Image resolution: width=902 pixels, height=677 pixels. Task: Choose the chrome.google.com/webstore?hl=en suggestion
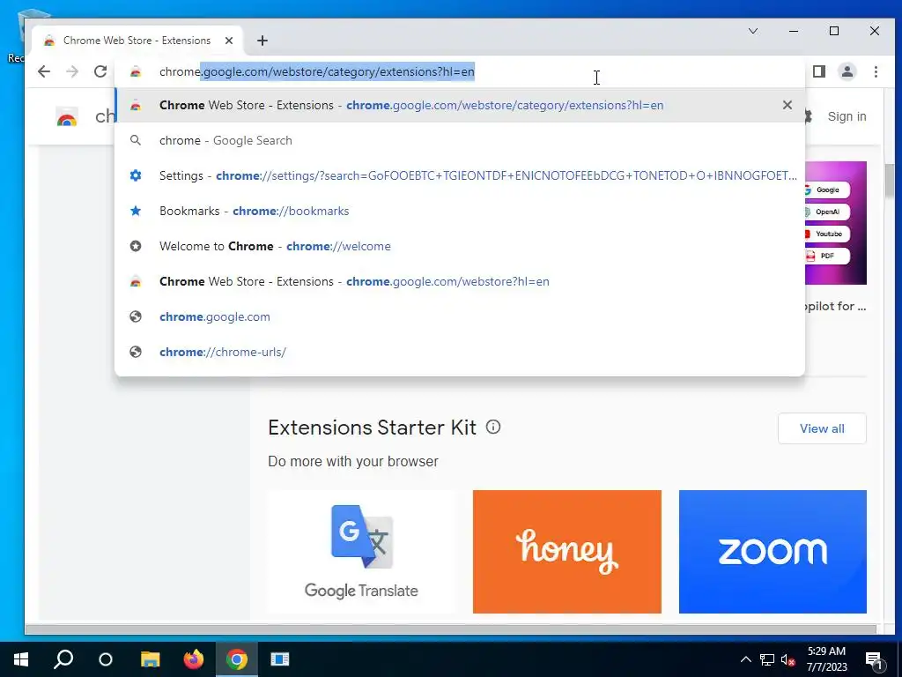tap(460, 281)
